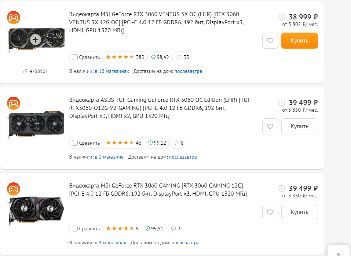Click scroll-to-top arrow button

[x=339, y=253]
